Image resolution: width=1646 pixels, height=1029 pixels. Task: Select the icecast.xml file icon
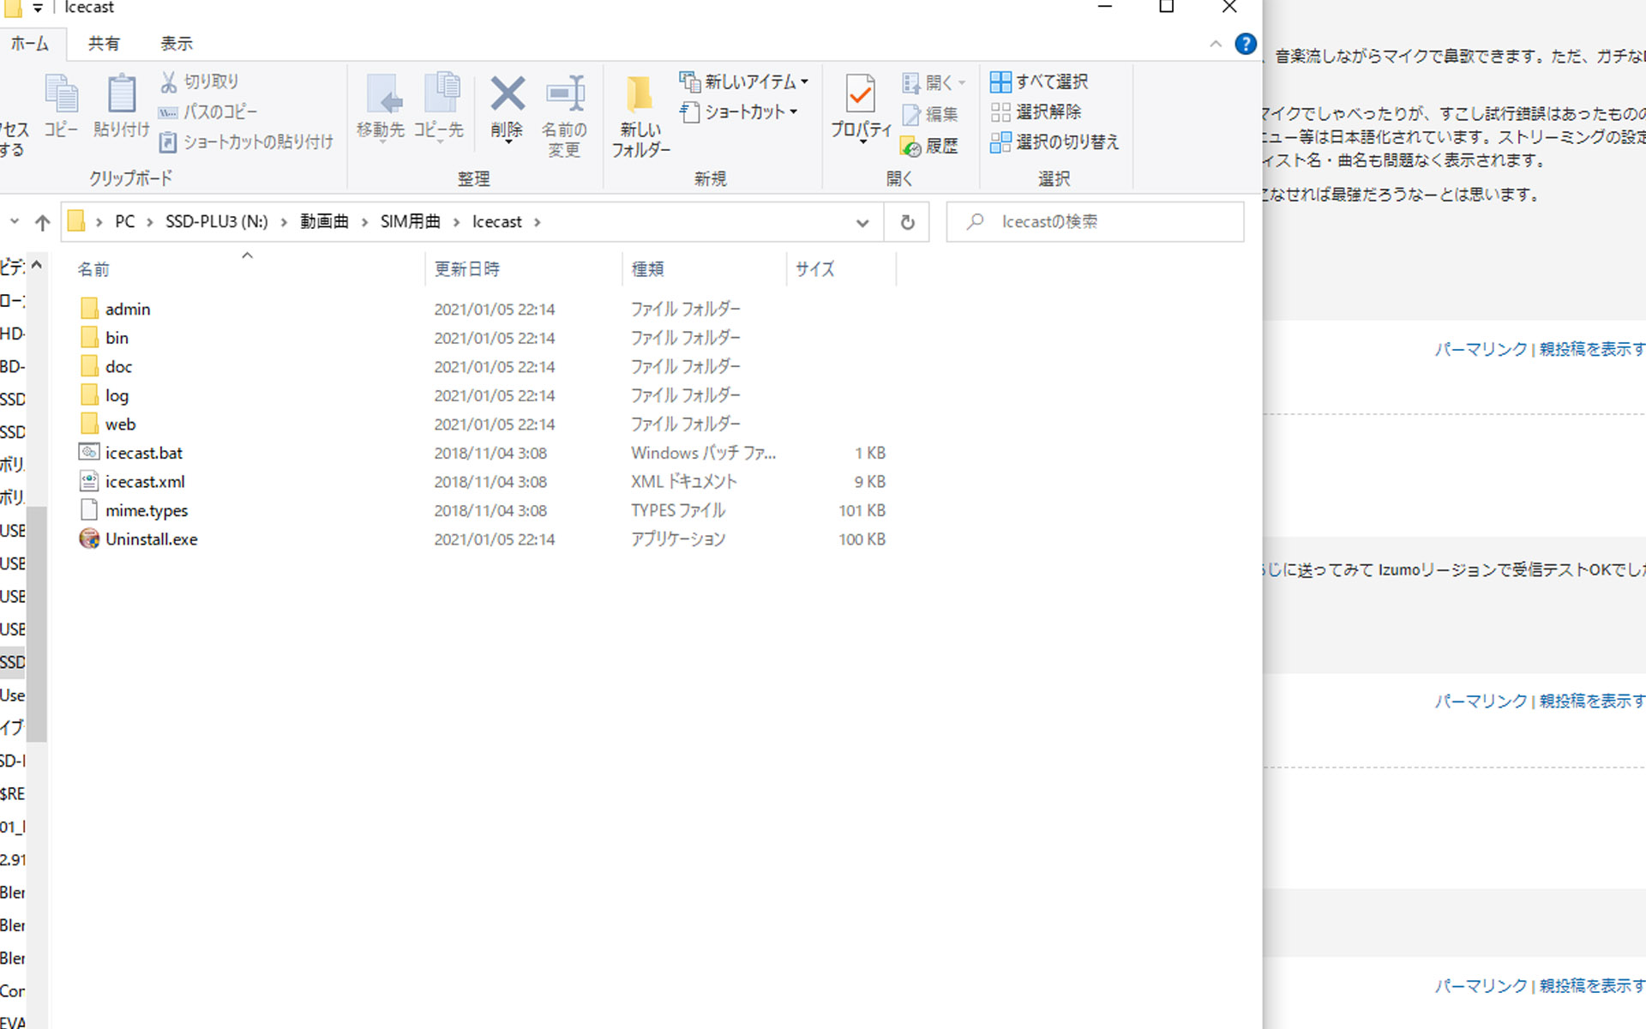click(89, 481)
